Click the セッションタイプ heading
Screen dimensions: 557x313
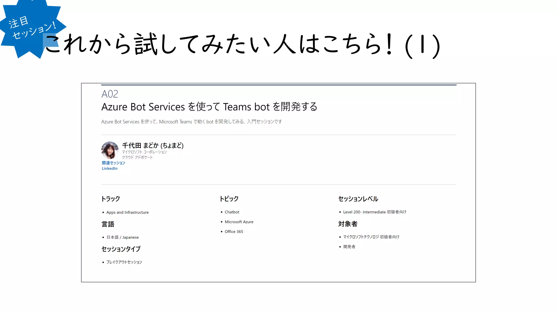121,249
